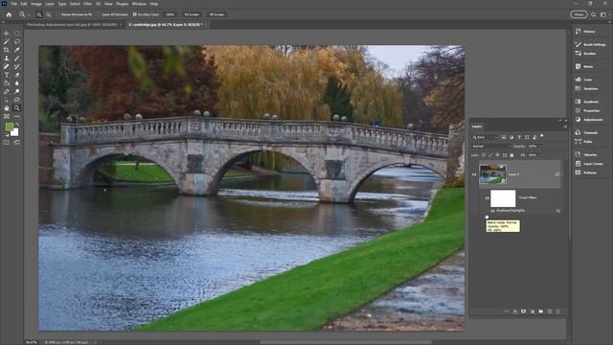Image resolution: width=613 pixels, height=345 pixels.
Task: Open the Layers panel options menu
Action: (565, 126)
